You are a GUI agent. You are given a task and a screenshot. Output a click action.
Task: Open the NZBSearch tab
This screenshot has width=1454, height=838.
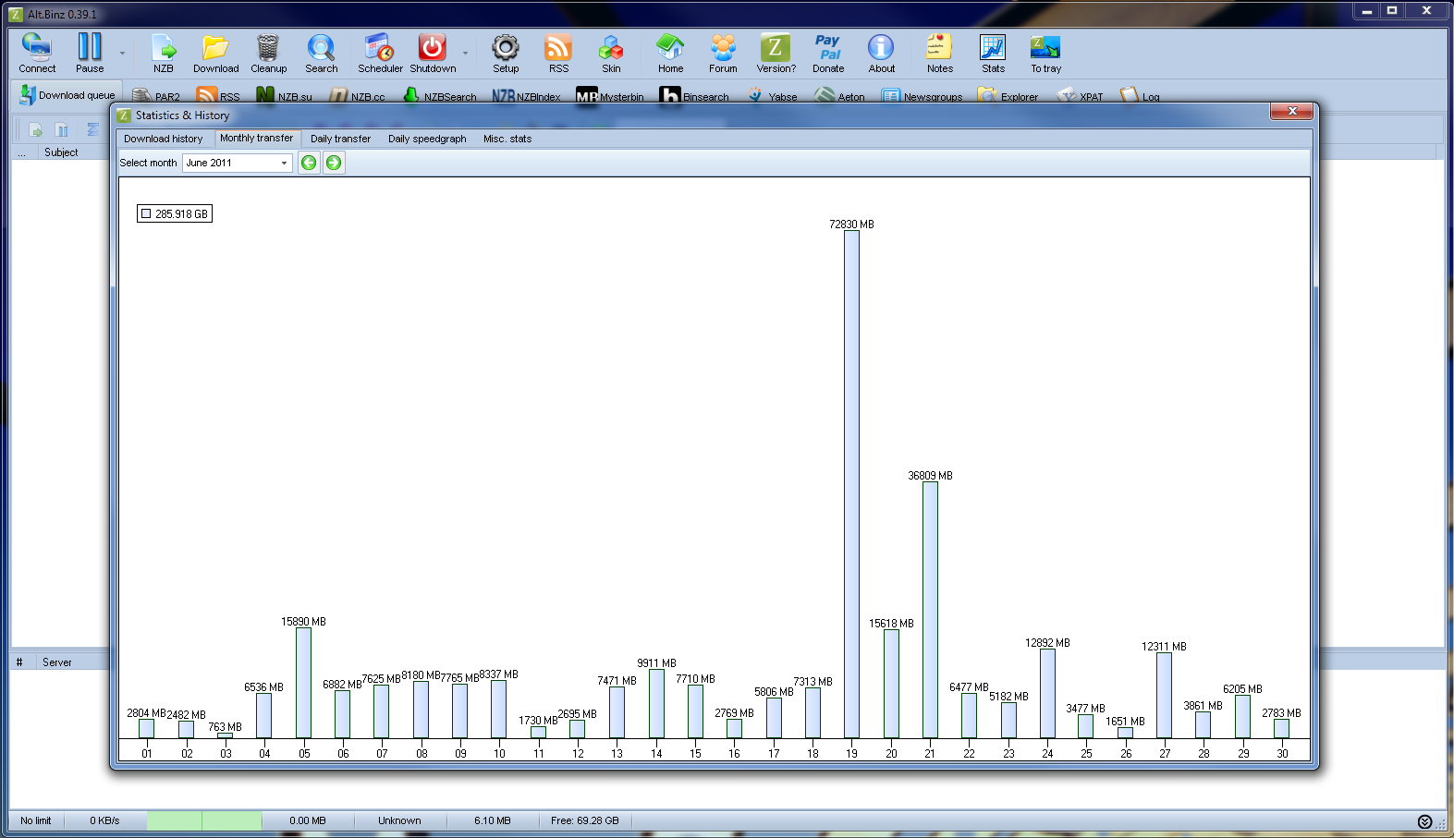[x=440, y=96]
